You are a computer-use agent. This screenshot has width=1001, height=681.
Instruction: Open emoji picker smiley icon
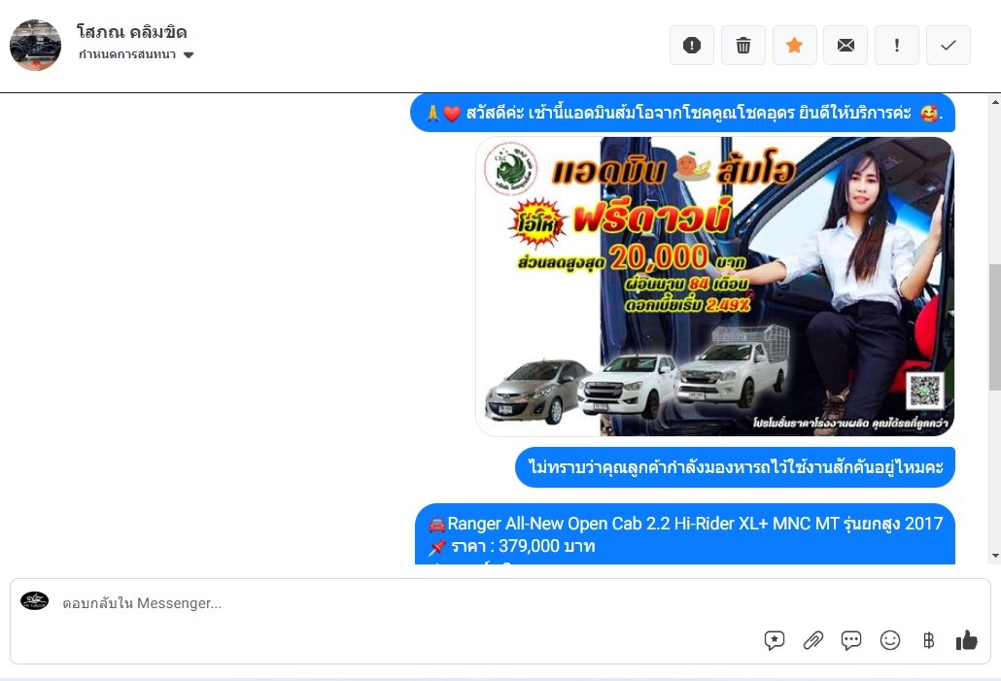click(x=890, y=640)
